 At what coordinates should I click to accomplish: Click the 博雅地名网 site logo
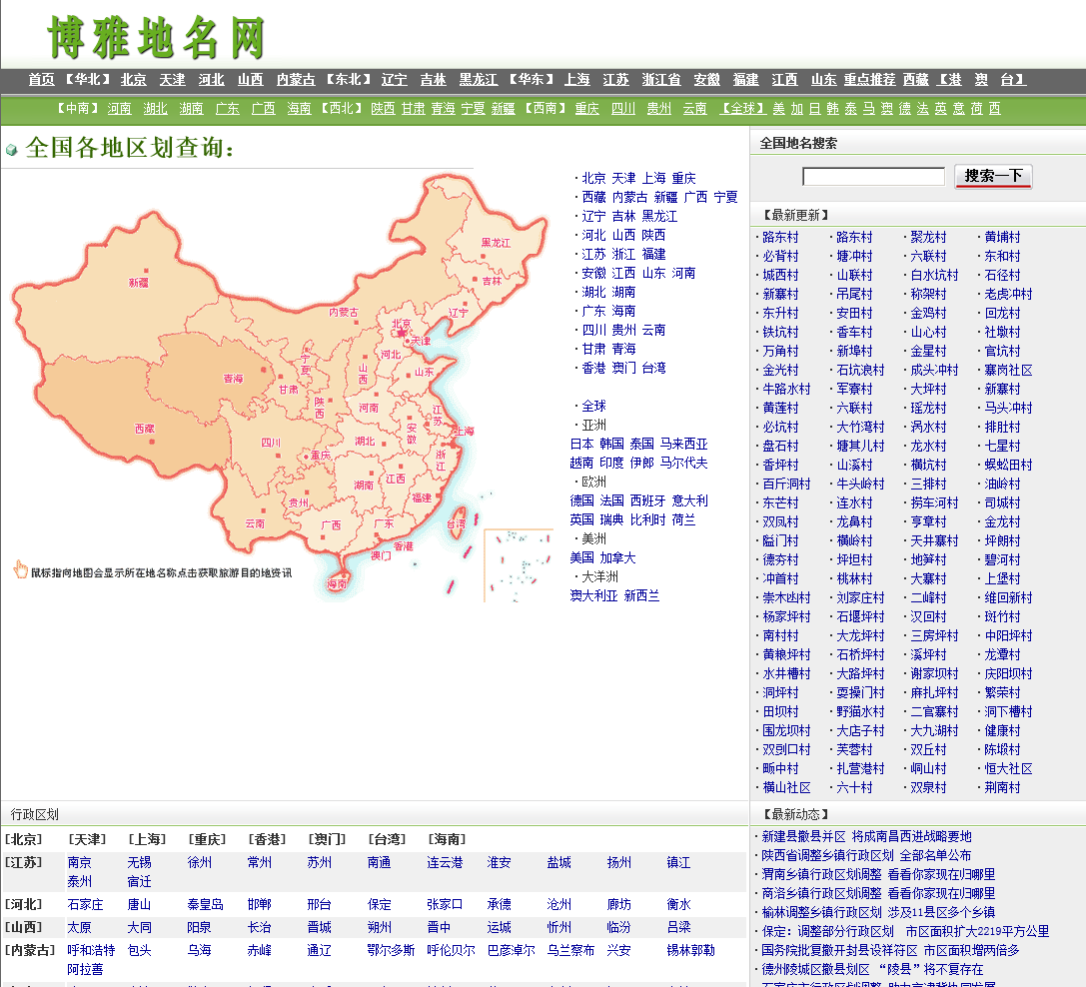(x=156, y=37)
